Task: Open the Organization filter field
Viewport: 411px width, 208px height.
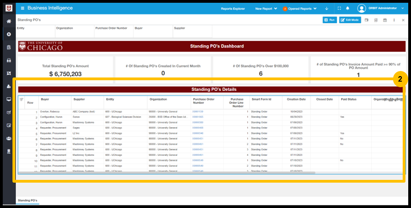Action: pos(74,31)
